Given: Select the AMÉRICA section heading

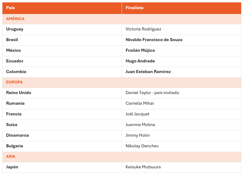Looking at the screenshot, I should click(x=15, y=19).
